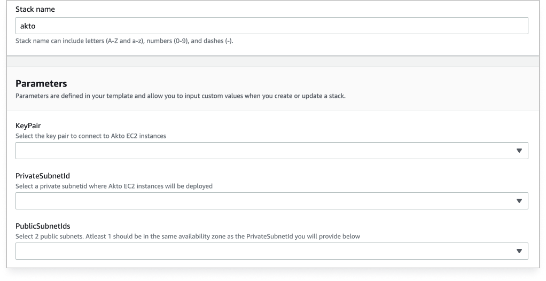The image size is (546, 281).
Task: Select the Parameters section heading
Action: click(x=41, y=83)
